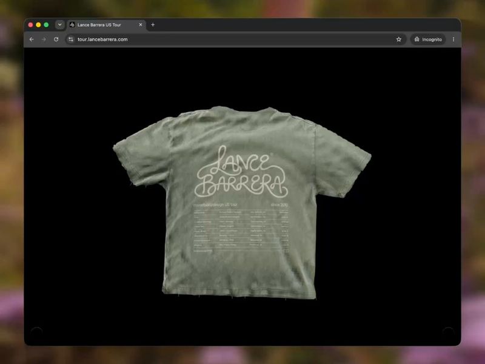This screenshot has width=485, height=364.
Task: Open a new tab with plus button
Action: (153, 25)
